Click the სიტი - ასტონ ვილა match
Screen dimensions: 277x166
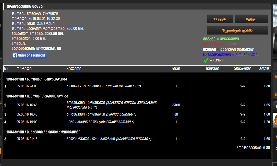tap(100, 122)
